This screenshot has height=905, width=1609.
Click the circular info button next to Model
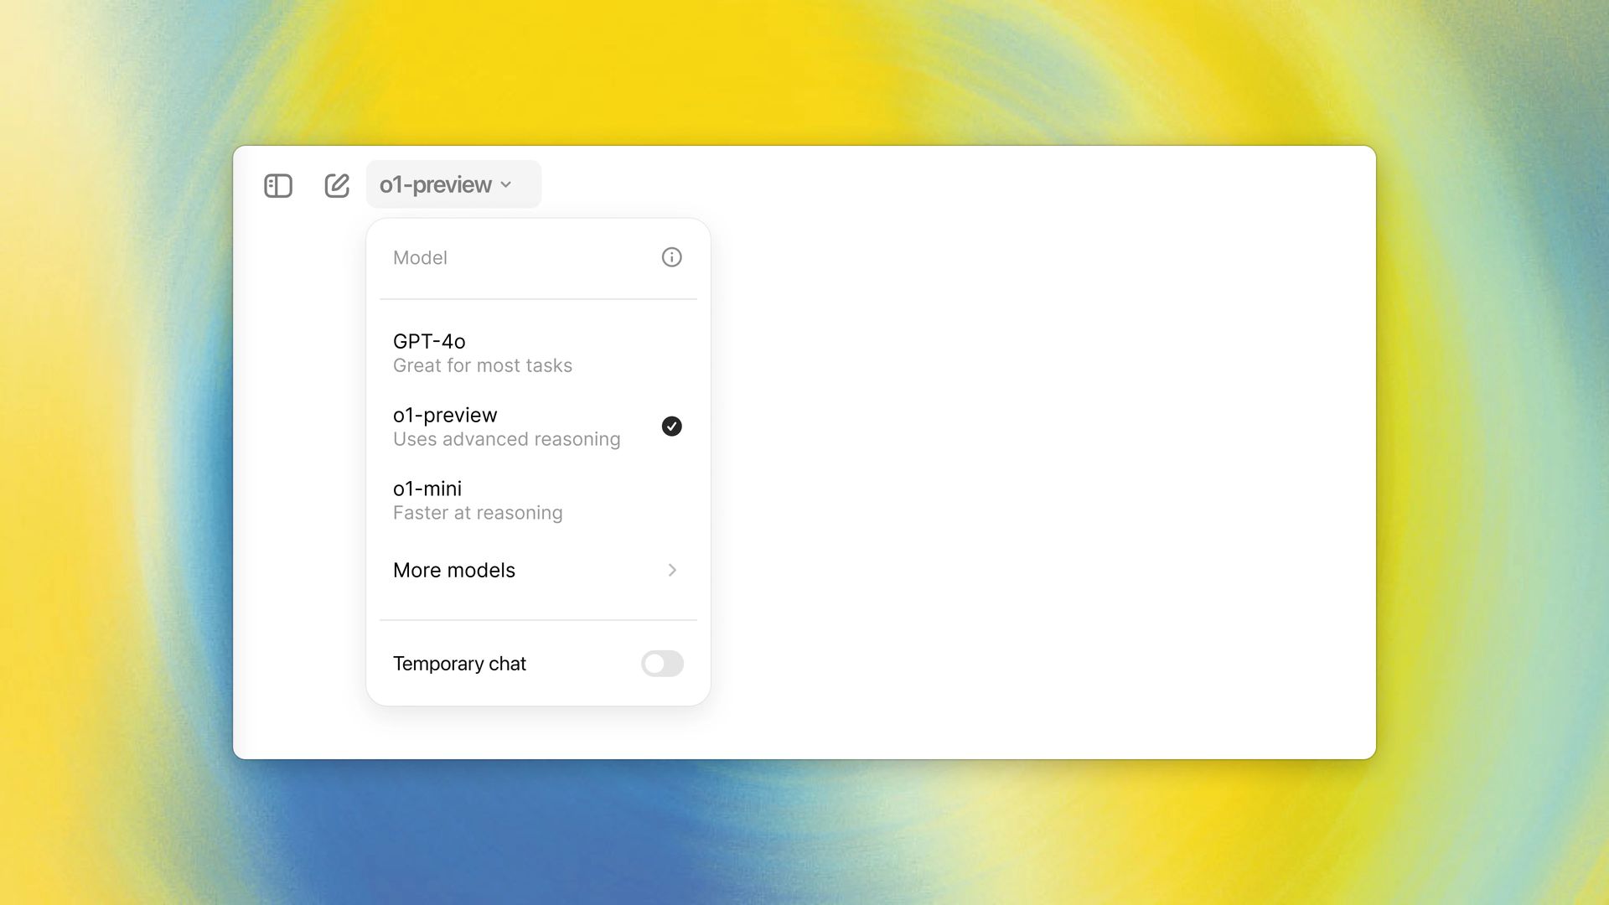670,256
